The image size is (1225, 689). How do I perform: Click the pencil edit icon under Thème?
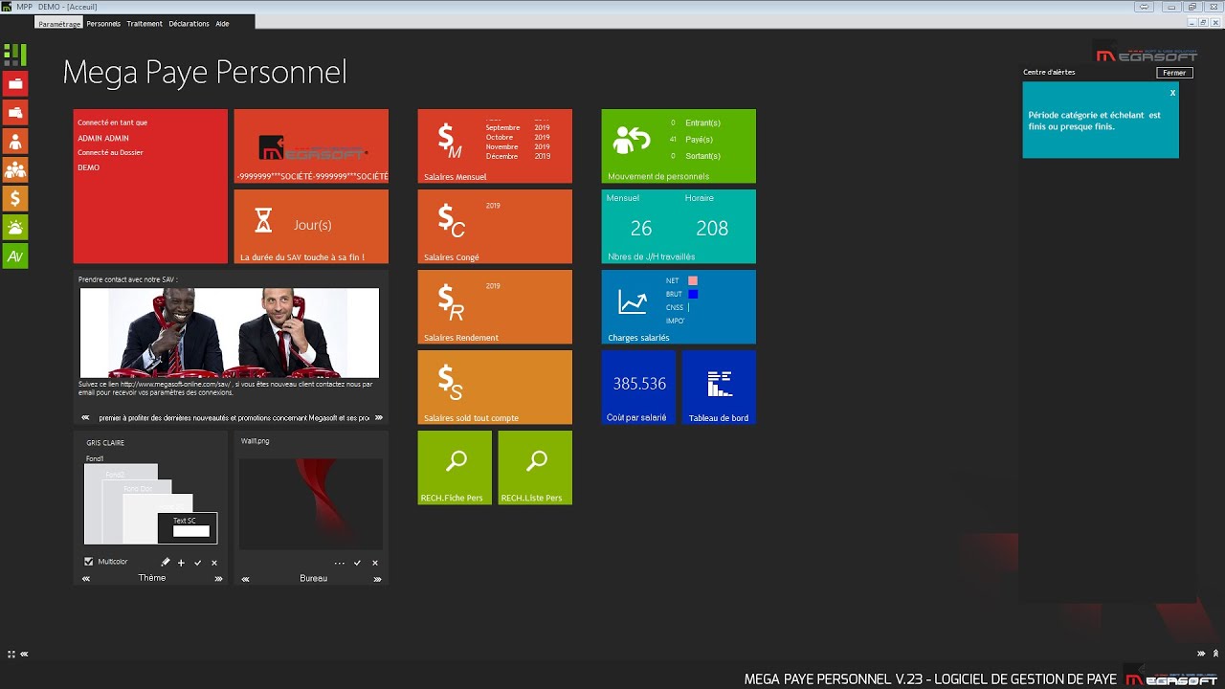[x=165, y=563]
